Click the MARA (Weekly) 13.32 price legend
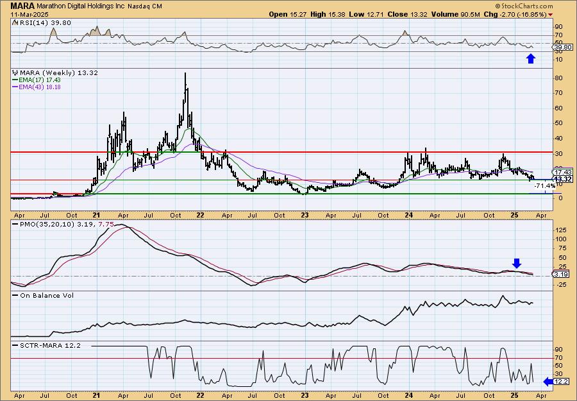577x401 pixels. click(x=59, y=73)
